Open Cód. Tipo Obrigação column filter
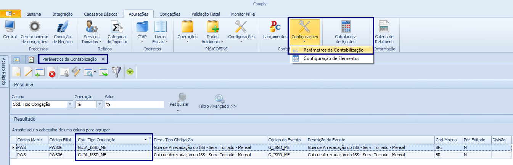Image resolution: width=513 pixels, height=165 pixels. coord(150,139)
